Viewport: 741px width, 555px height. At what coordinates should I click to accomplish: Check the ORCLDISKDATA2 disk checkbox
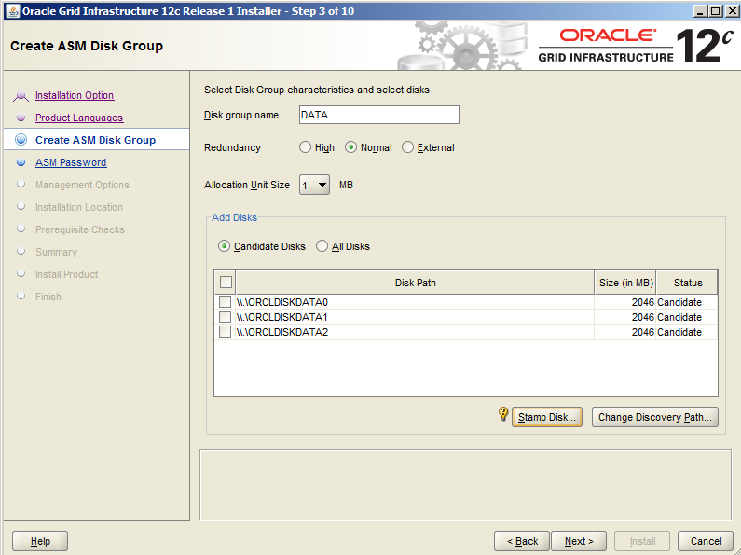pos(225,332)
